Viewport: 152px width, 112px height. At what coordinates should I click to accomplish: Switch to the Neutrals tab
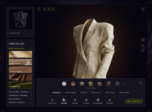coord(56,93)
